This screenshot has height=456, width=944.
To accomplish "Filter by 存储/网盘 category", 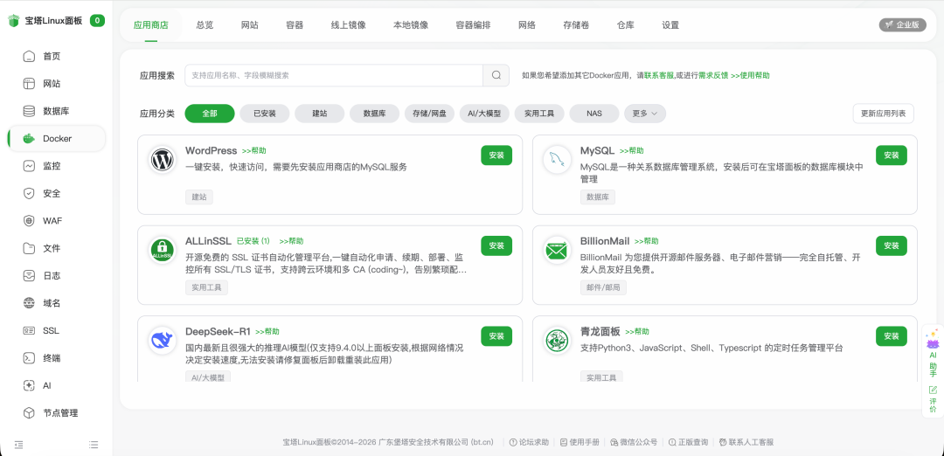I will coord(429,113).
